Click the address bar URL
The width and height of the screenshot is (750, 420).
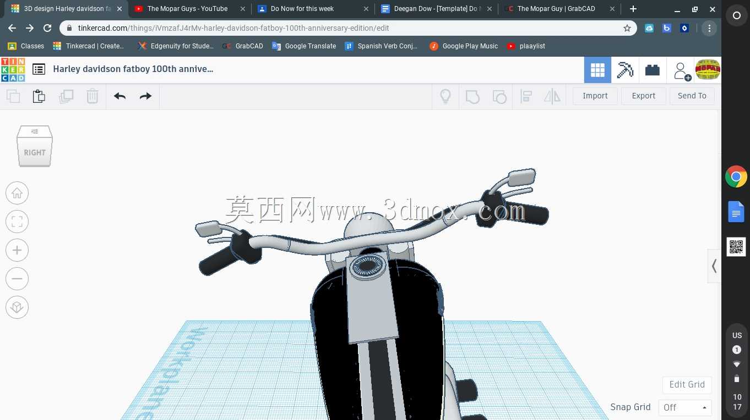(x=233, y=28)
